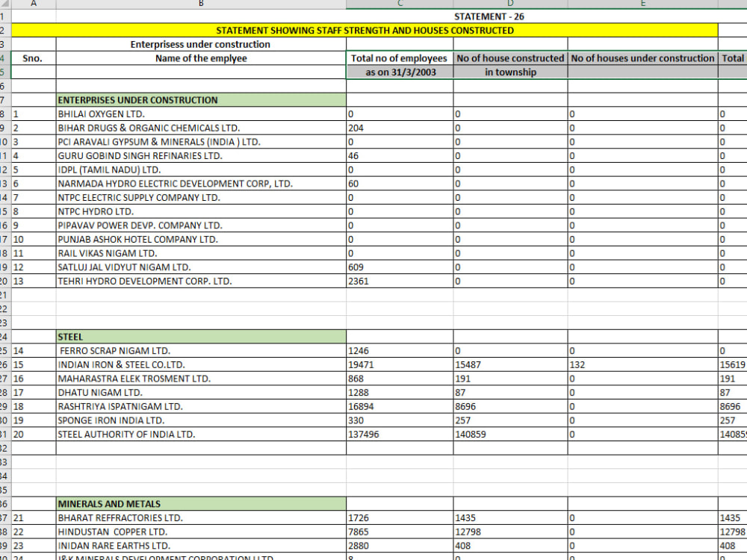Screen dimensions: 747x560
Task: Click the employee count 60 cell
Action: pos(400,184)
